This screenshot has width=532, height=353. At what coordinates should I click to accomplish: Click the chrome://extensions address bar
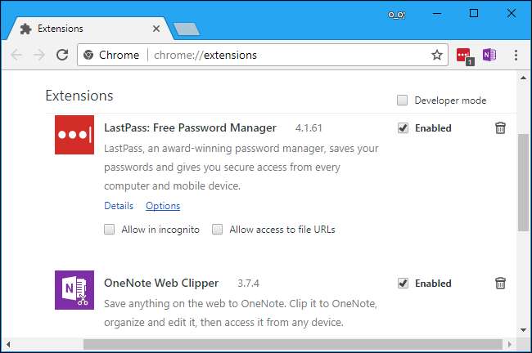246,56
